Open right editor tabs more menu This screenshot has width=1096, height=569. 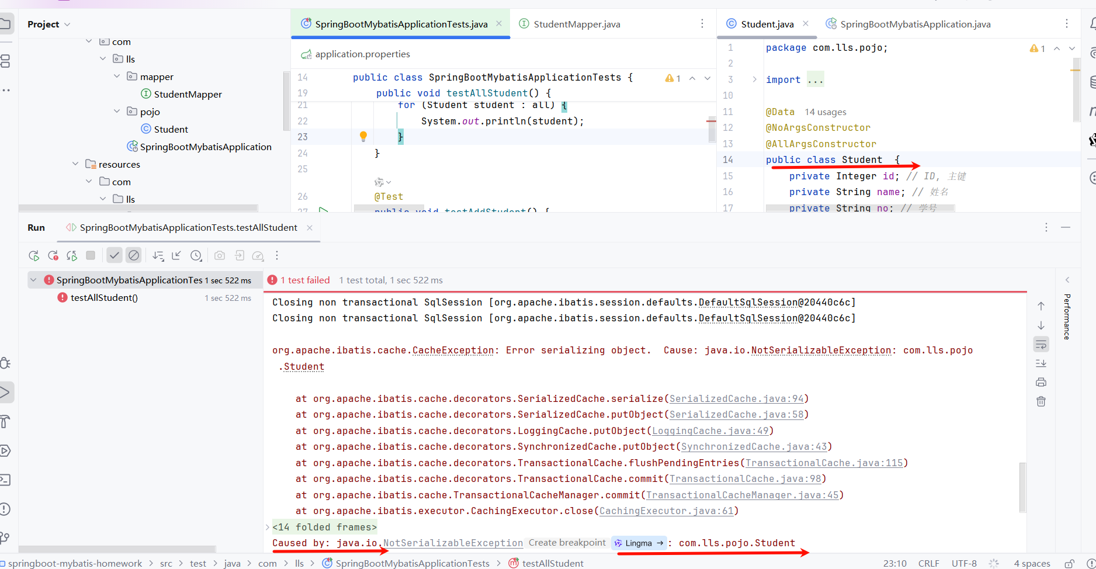click(x=1067, y=23)
